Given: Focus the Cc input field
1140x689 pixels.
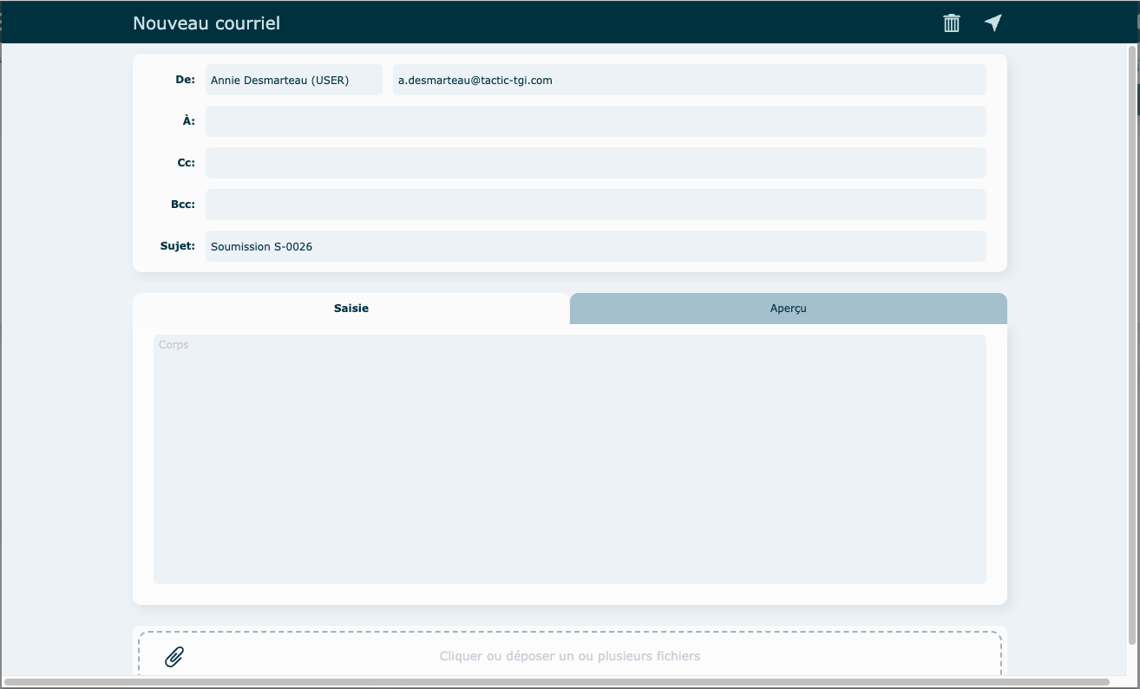Looking at the screenshot, I should (x=595, y=163).
